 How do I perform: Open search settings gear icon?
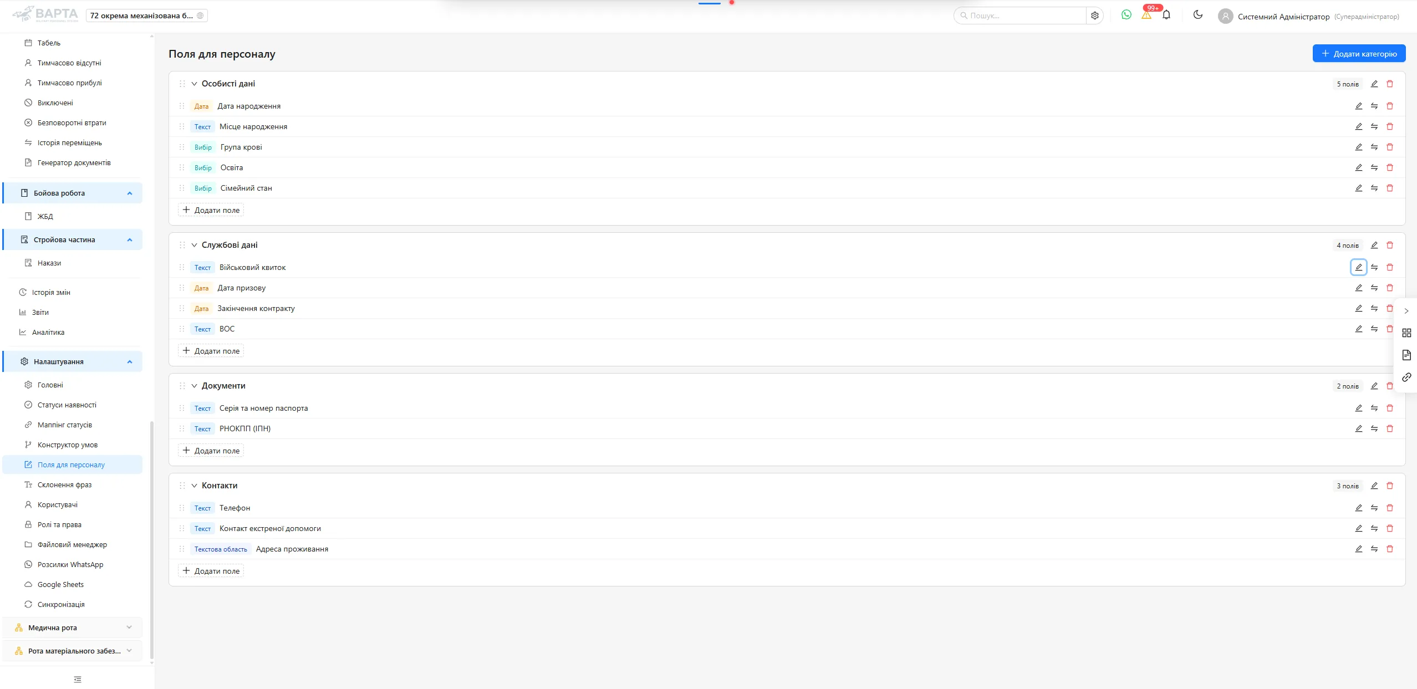pyautogui.click(x=1095, y=16)
